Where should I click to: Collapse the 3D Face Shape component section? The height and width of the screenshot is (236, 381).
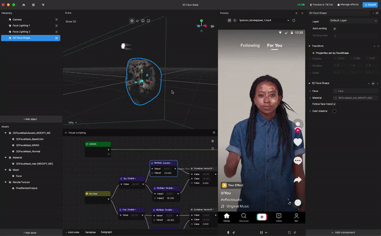tap(309, 83)
